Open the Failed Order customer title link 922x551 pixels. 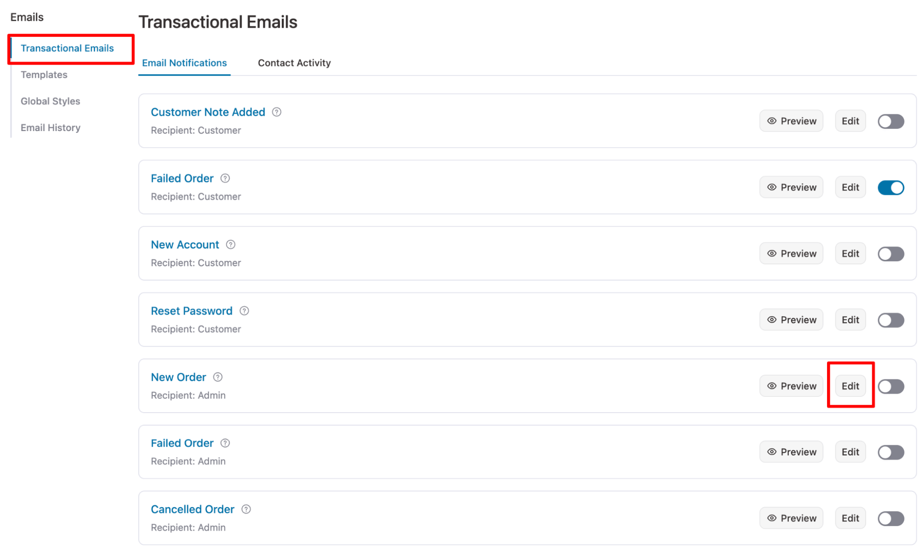point(182,178)
